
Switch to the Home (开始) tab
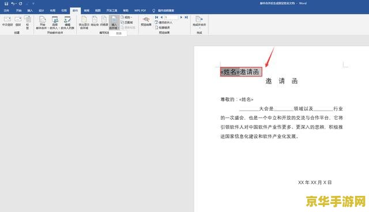click(x=18, y=10)
